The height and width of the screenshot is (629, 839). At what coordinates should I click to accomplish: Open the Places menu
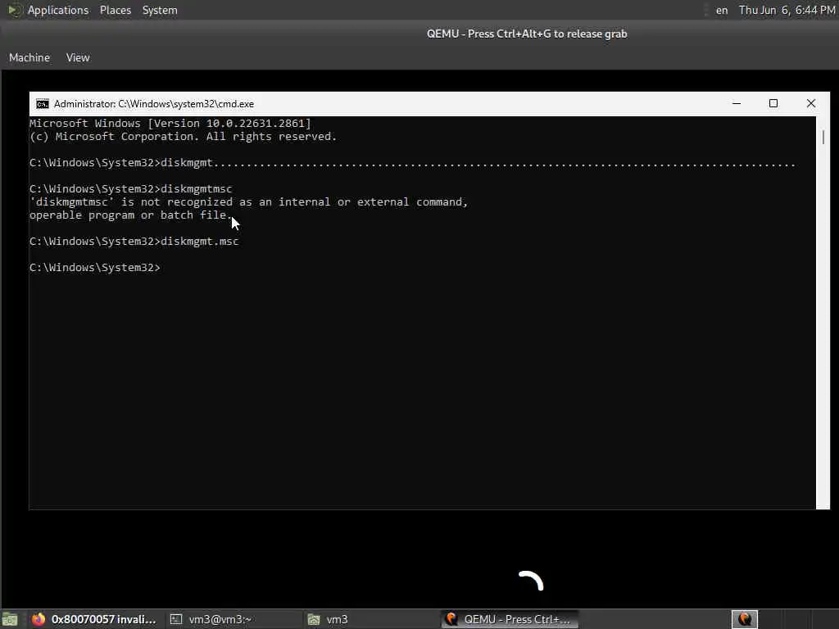pos(115,10)
